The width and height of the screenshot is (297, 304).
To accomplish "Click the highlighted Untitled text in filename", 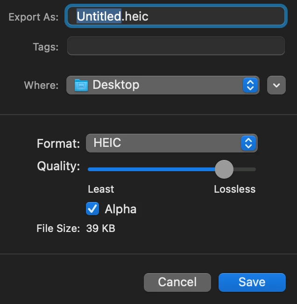I will 99,16.
